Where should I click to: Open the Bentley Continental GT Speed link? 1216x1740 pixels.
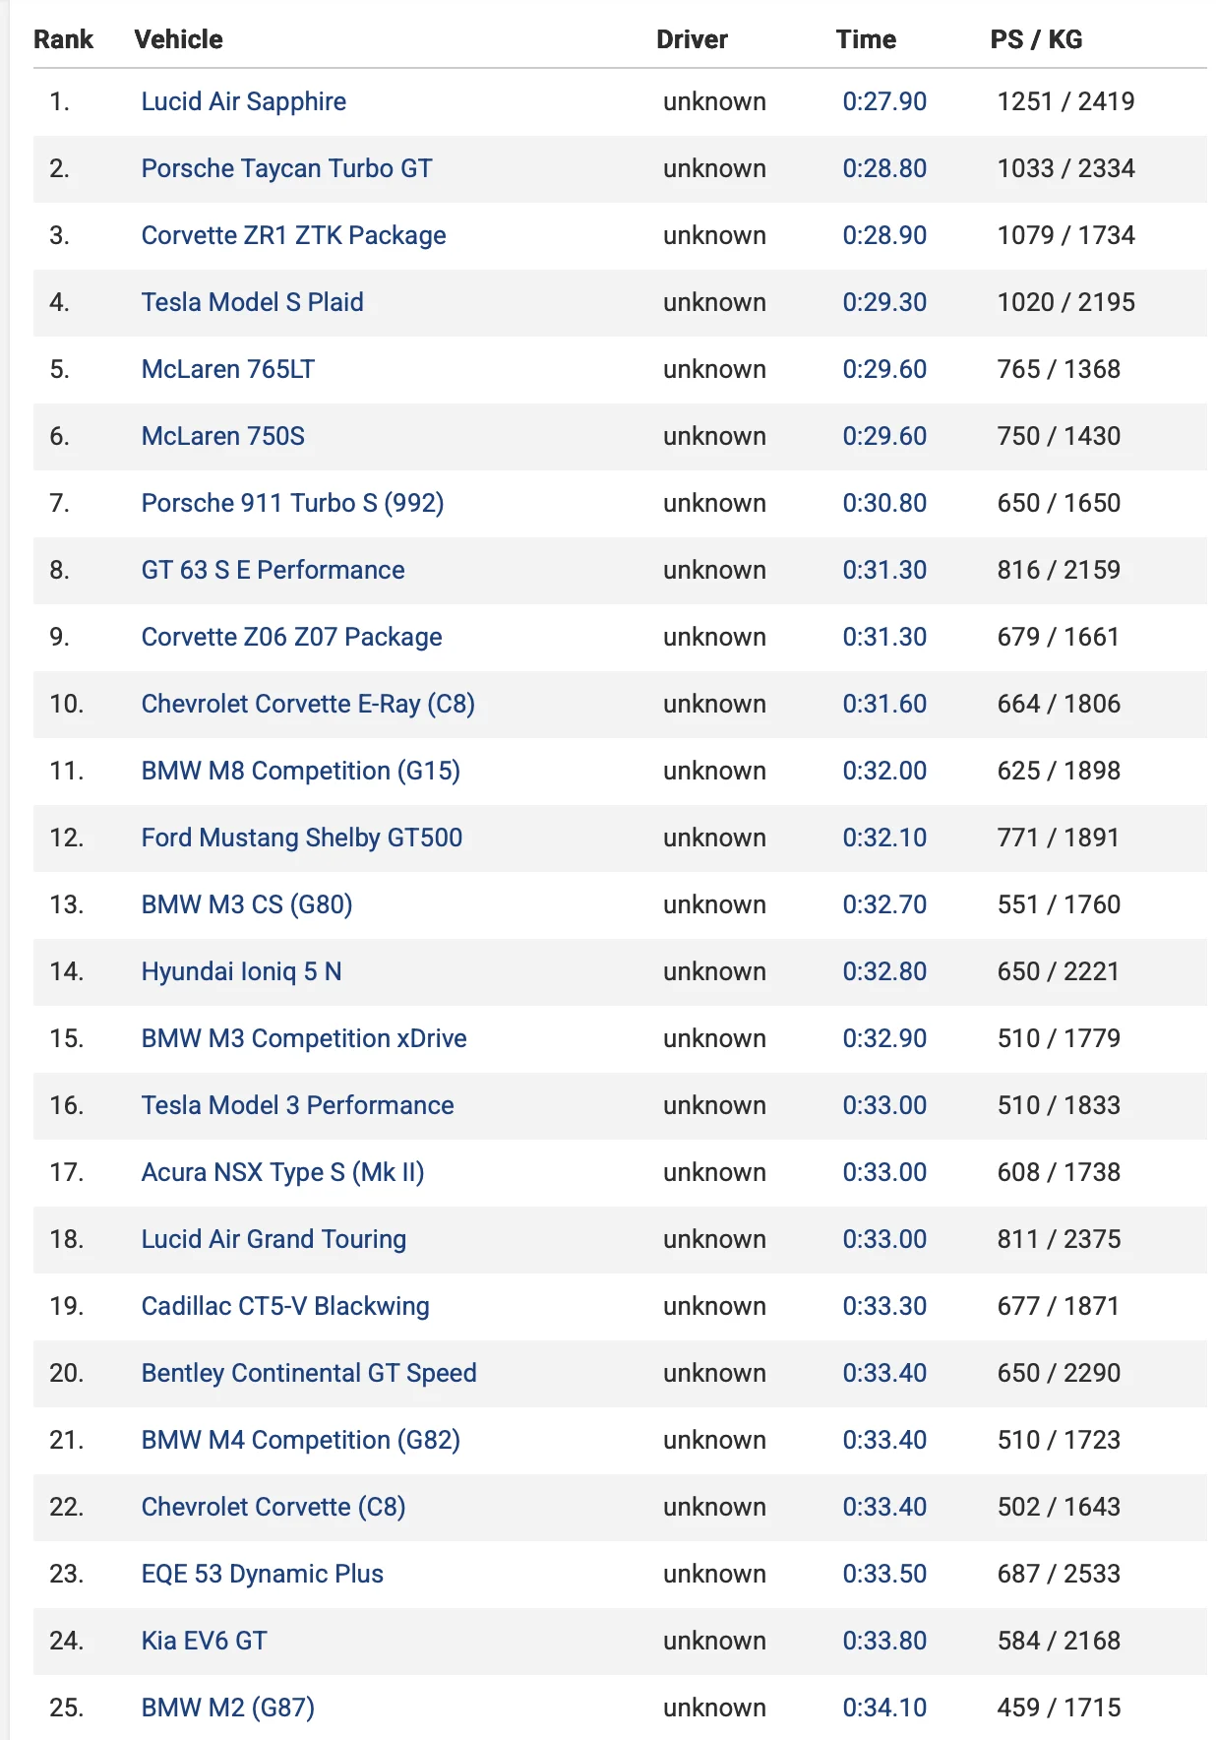pos(309,1373)
